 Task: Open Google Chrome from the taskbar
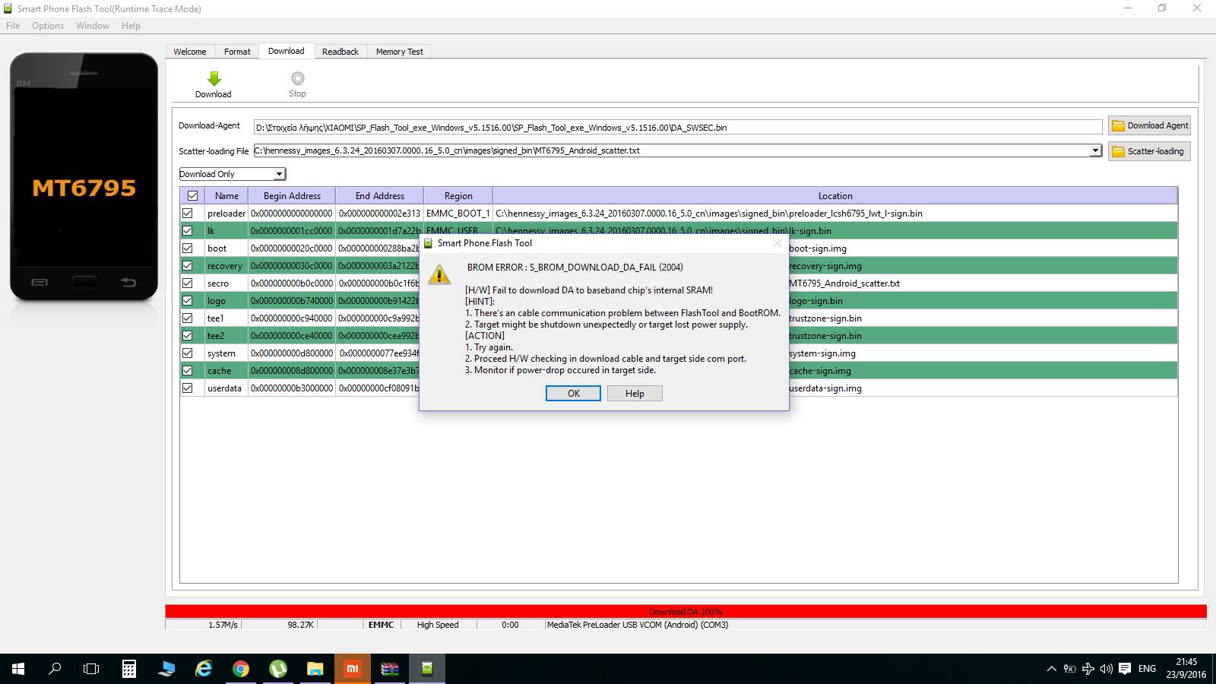tap(241, 669)
